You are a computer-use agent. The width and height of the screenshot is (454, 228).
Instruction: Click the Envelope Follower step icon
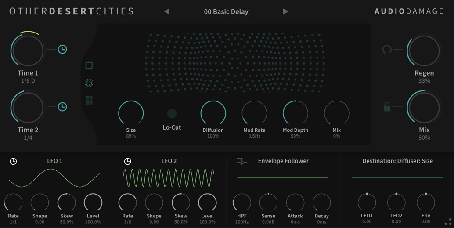click(242, 161)
